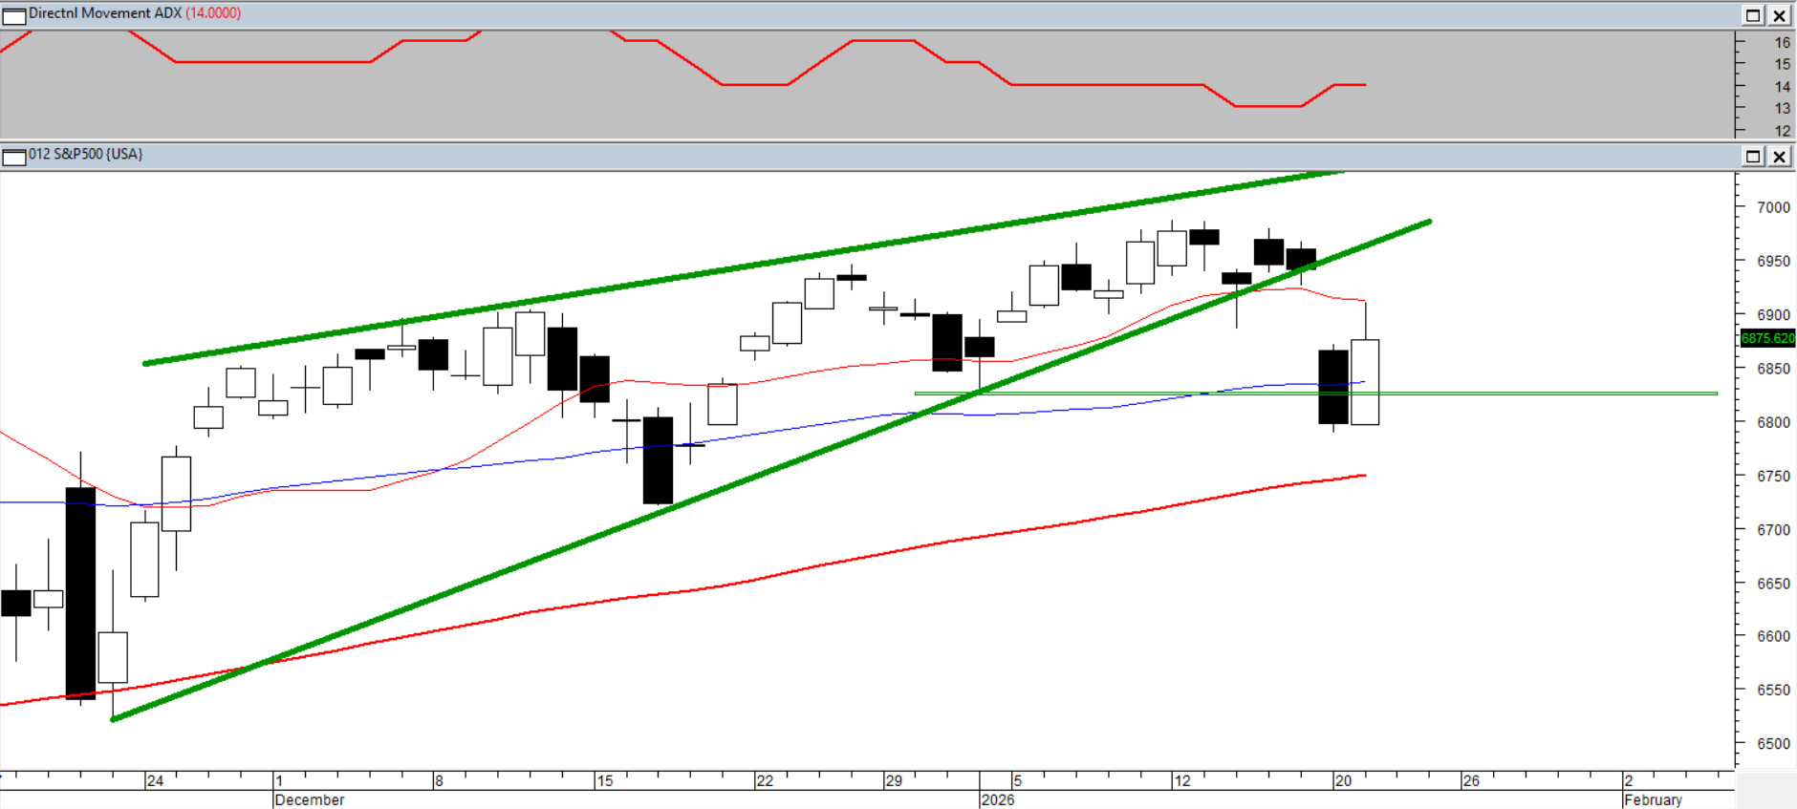The height and width of the screenshot is (809, 1797).
Task: Click the green 6875.620 current price label
Action: pos(1767,338)
